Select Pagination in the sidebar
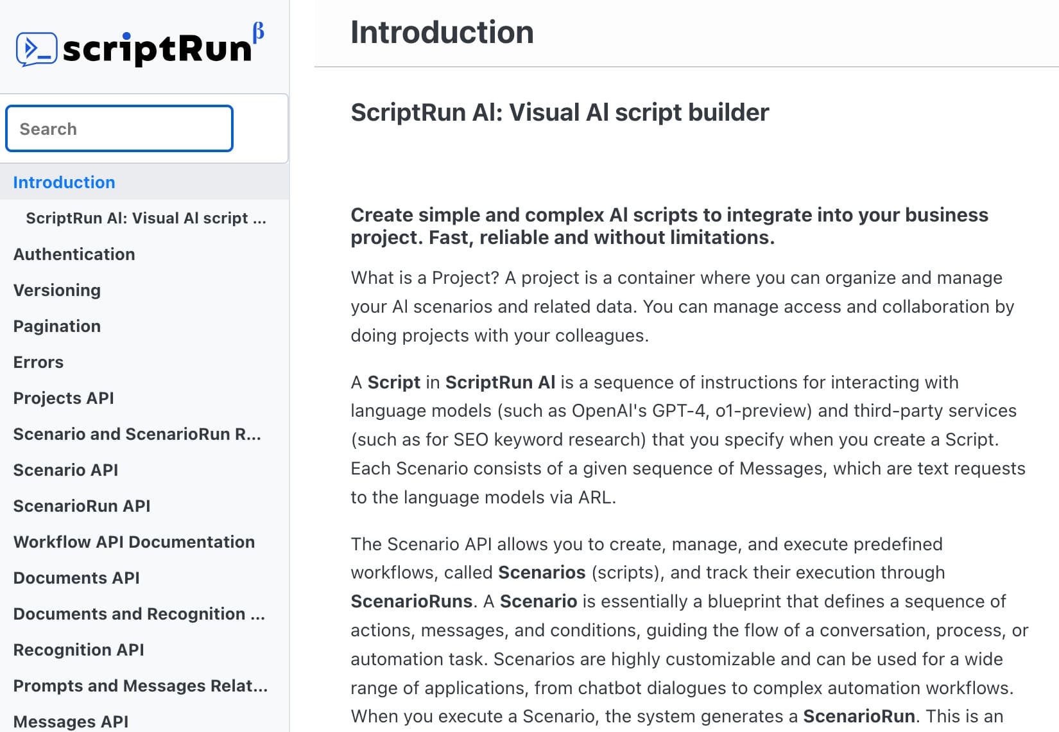 pyautogui.click(x=57, y=326)
